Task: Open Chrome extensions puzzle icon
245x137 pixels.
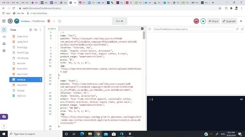Action: (231, 8)
